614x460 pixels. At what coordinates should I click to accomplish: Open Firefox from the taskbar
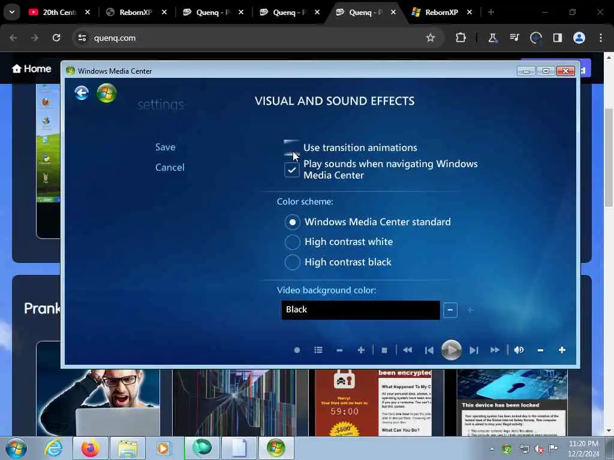point(90,448)
